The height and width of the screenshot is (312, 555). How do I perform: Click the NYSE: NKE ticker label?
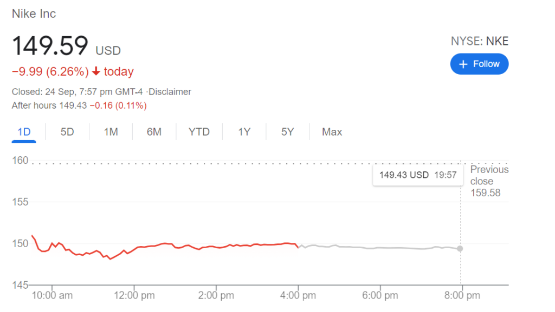click(480, 41)
